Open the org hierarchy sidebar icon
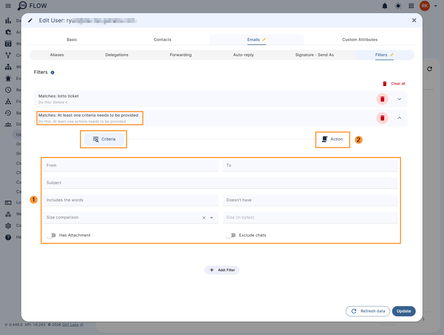Screen dimensions: 444x335 8,67
